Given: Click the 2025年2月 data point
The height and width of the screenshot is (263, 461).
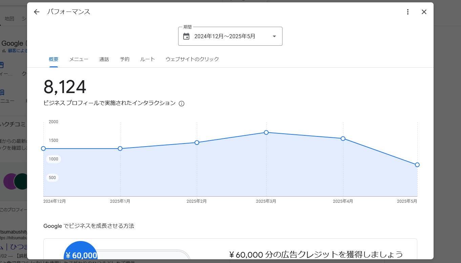Looking at the screenshot, I should (x=197, y=143).
